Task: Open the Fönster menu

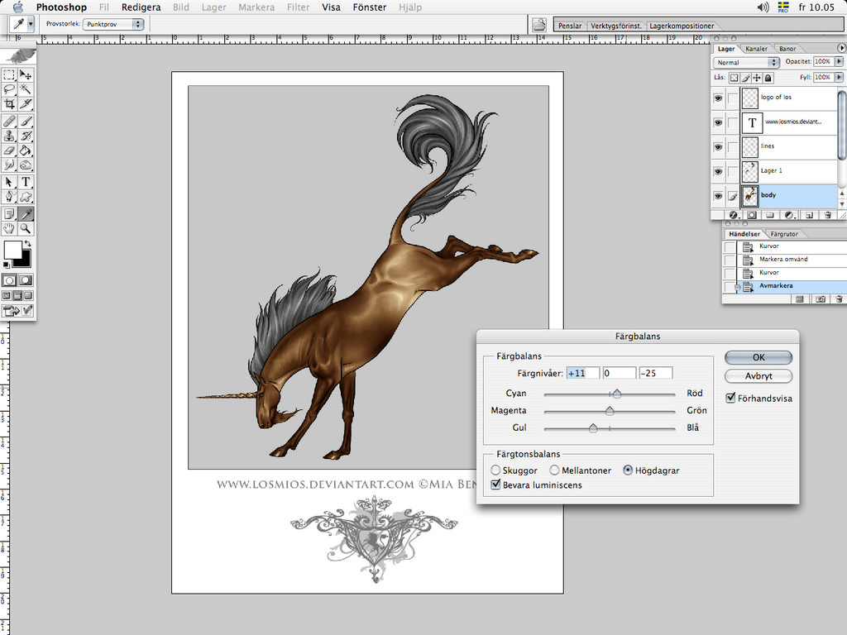Action: click(x=370, y=7)
